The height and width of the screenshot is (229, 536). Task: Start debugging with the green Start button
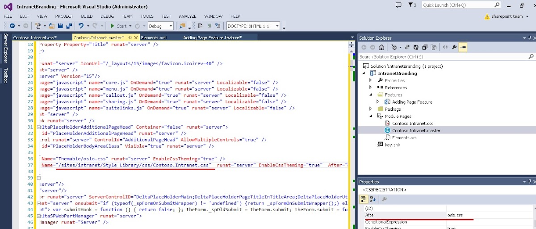(119, 26)
